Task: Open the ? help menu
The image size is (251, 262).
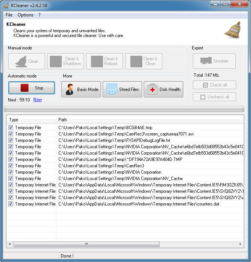Action: tap(39, 15)
